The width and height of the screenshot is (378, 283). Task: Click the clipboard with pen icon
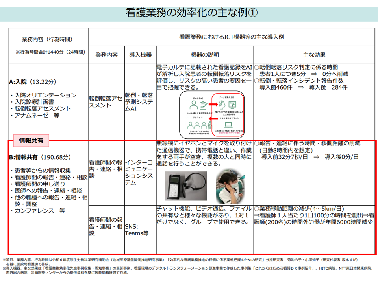(x=204, y=105)
